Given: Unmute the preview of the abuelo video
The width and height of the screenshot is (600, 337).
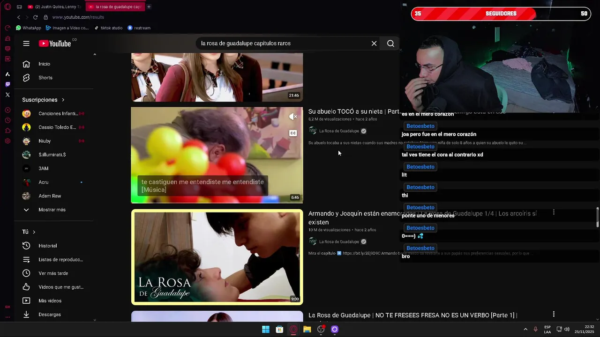Looking at the screenshot, I should pyautogui.click(x=293, y=117).
